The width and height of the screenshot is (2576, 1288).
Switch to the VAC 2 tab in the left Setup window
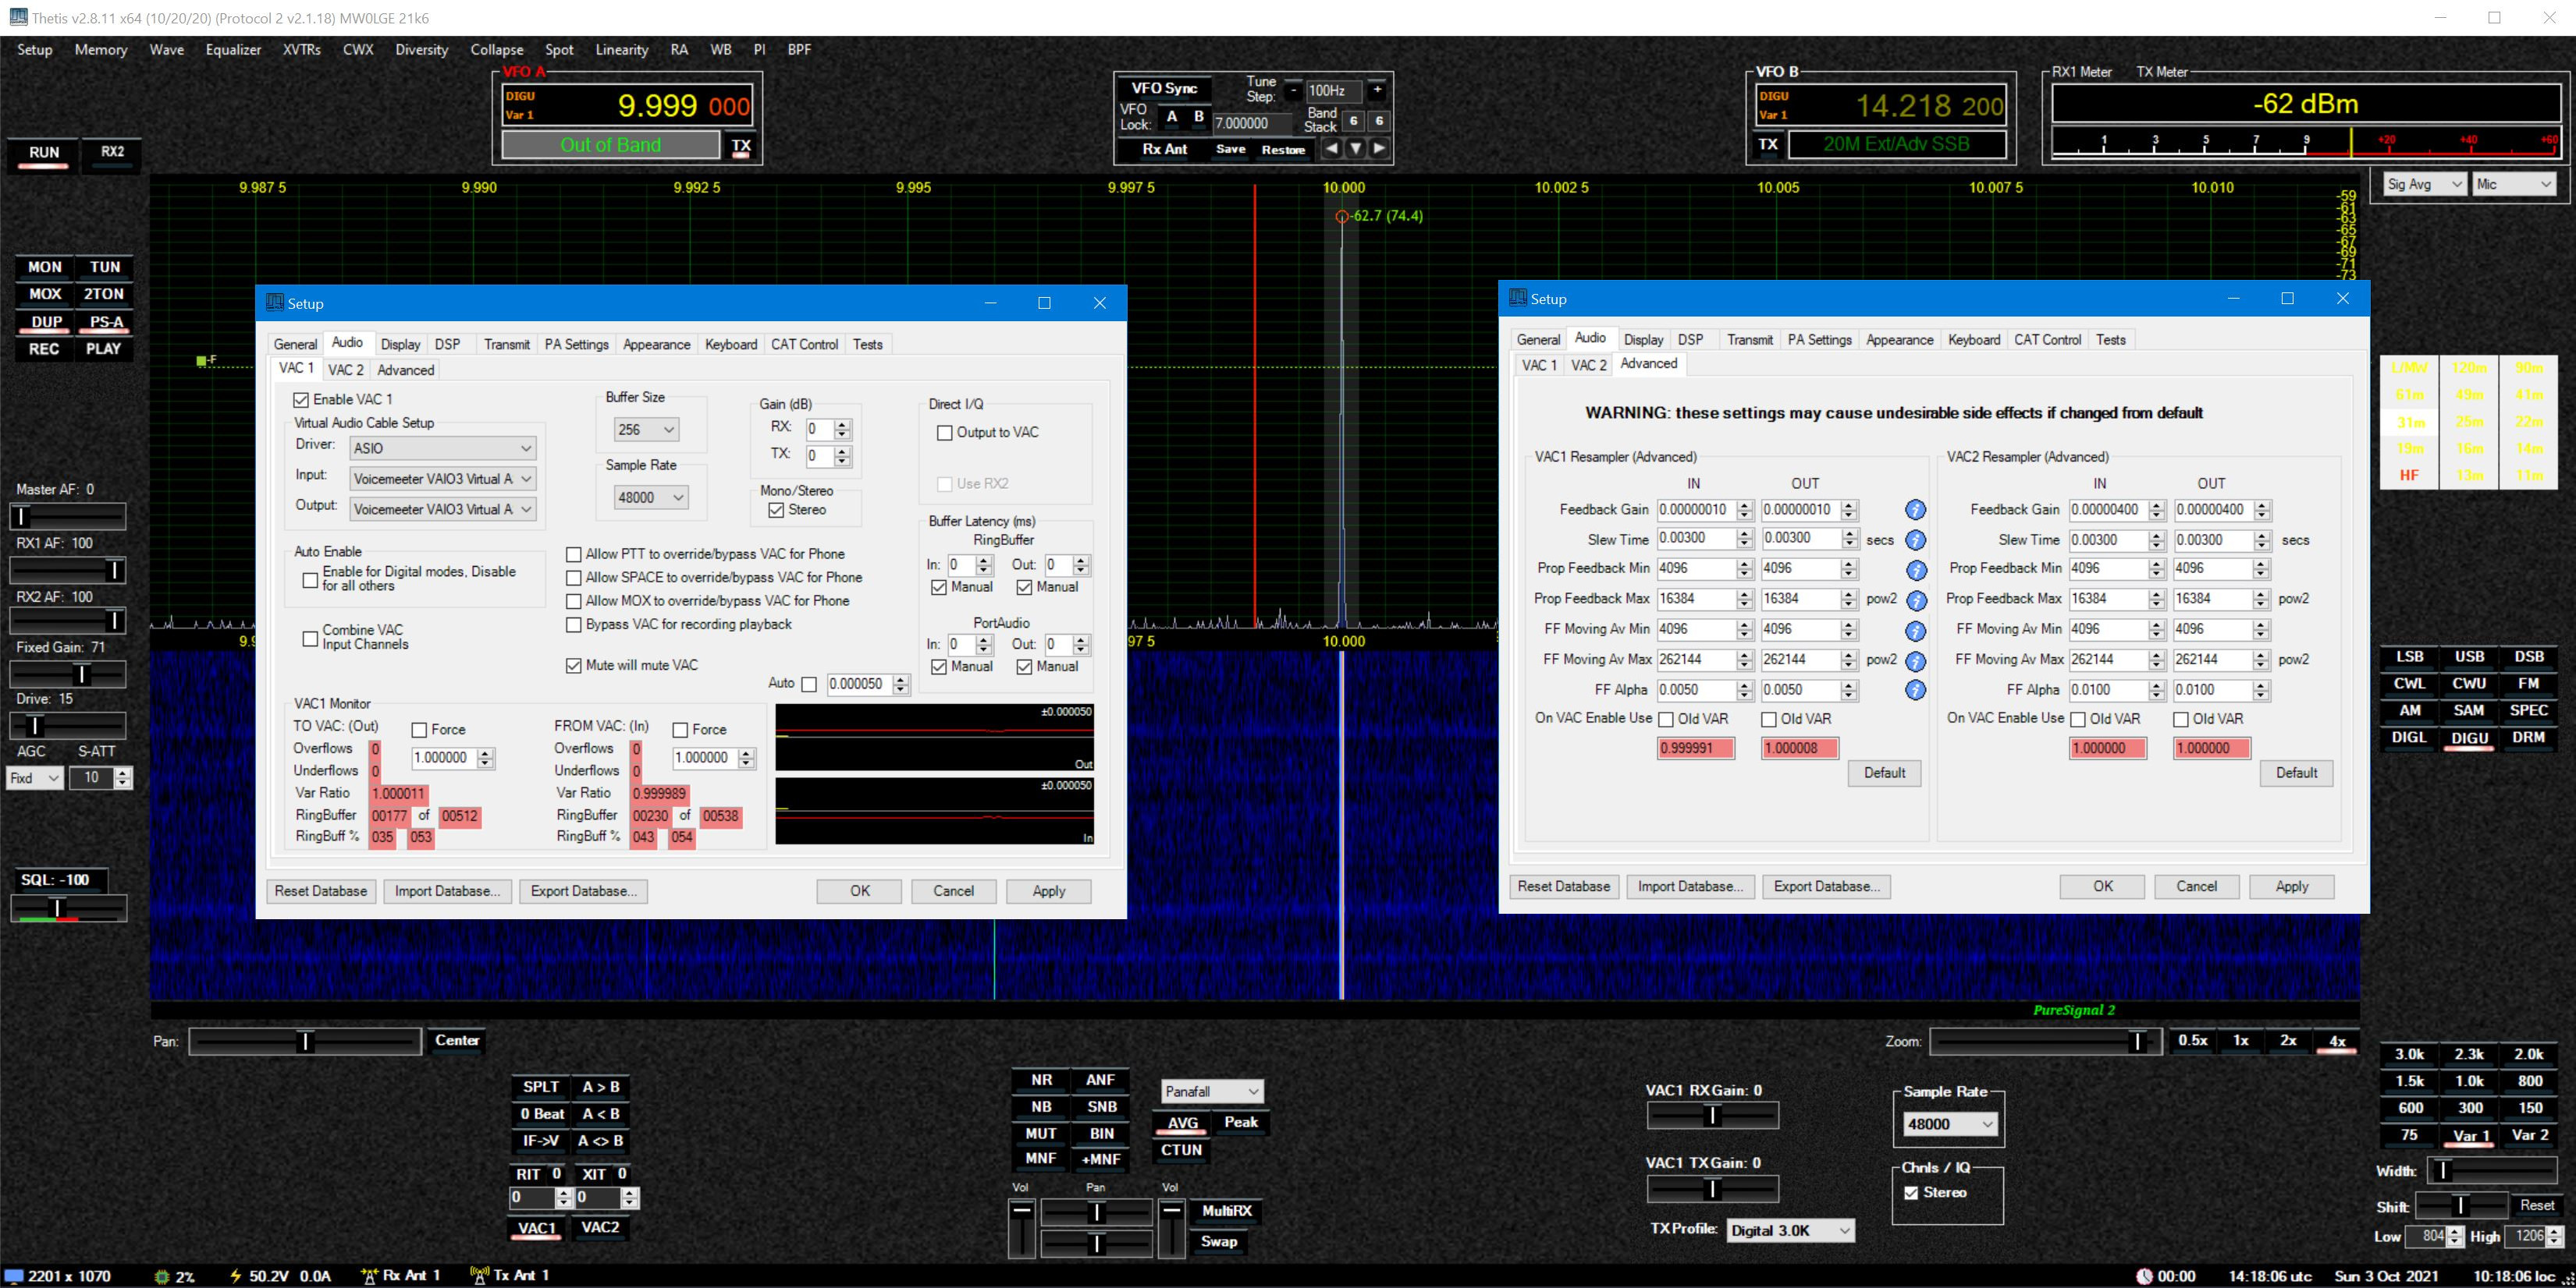coord(346,370)
